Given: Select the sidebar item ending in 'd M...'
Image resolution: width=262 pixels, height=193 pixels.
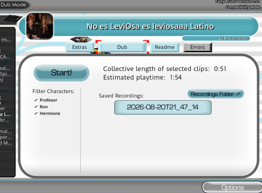Looking at the screenshot, I should coord(6,143).
